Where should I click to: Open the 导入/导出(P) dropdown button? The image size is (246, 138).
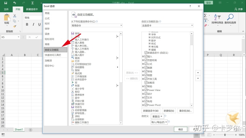click(159, 122)
